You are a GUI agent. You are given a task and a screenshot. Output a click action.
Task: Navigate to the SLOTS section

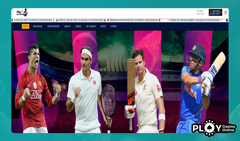[103, 26]
